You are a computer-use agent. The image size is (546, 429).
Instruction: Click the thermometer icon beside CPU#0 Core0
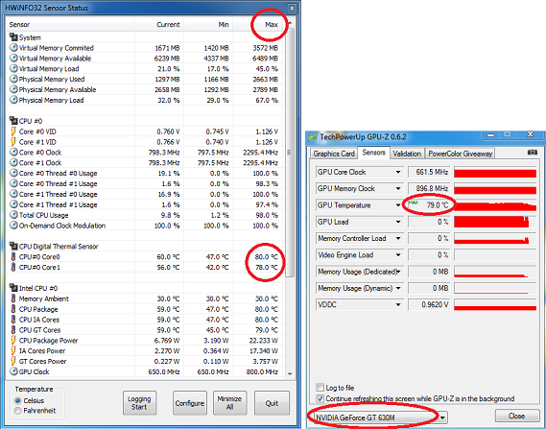click(x=13, y=256)
